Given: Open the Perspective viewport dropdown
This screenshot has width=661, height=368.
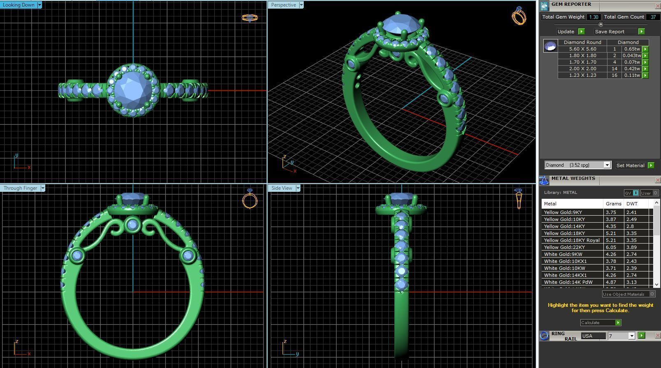Looking at the screenshot, I should coord(301,5).
